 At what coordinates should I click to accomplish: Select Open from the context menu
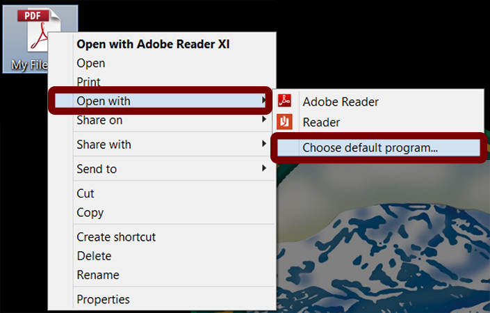pos(91,63)
